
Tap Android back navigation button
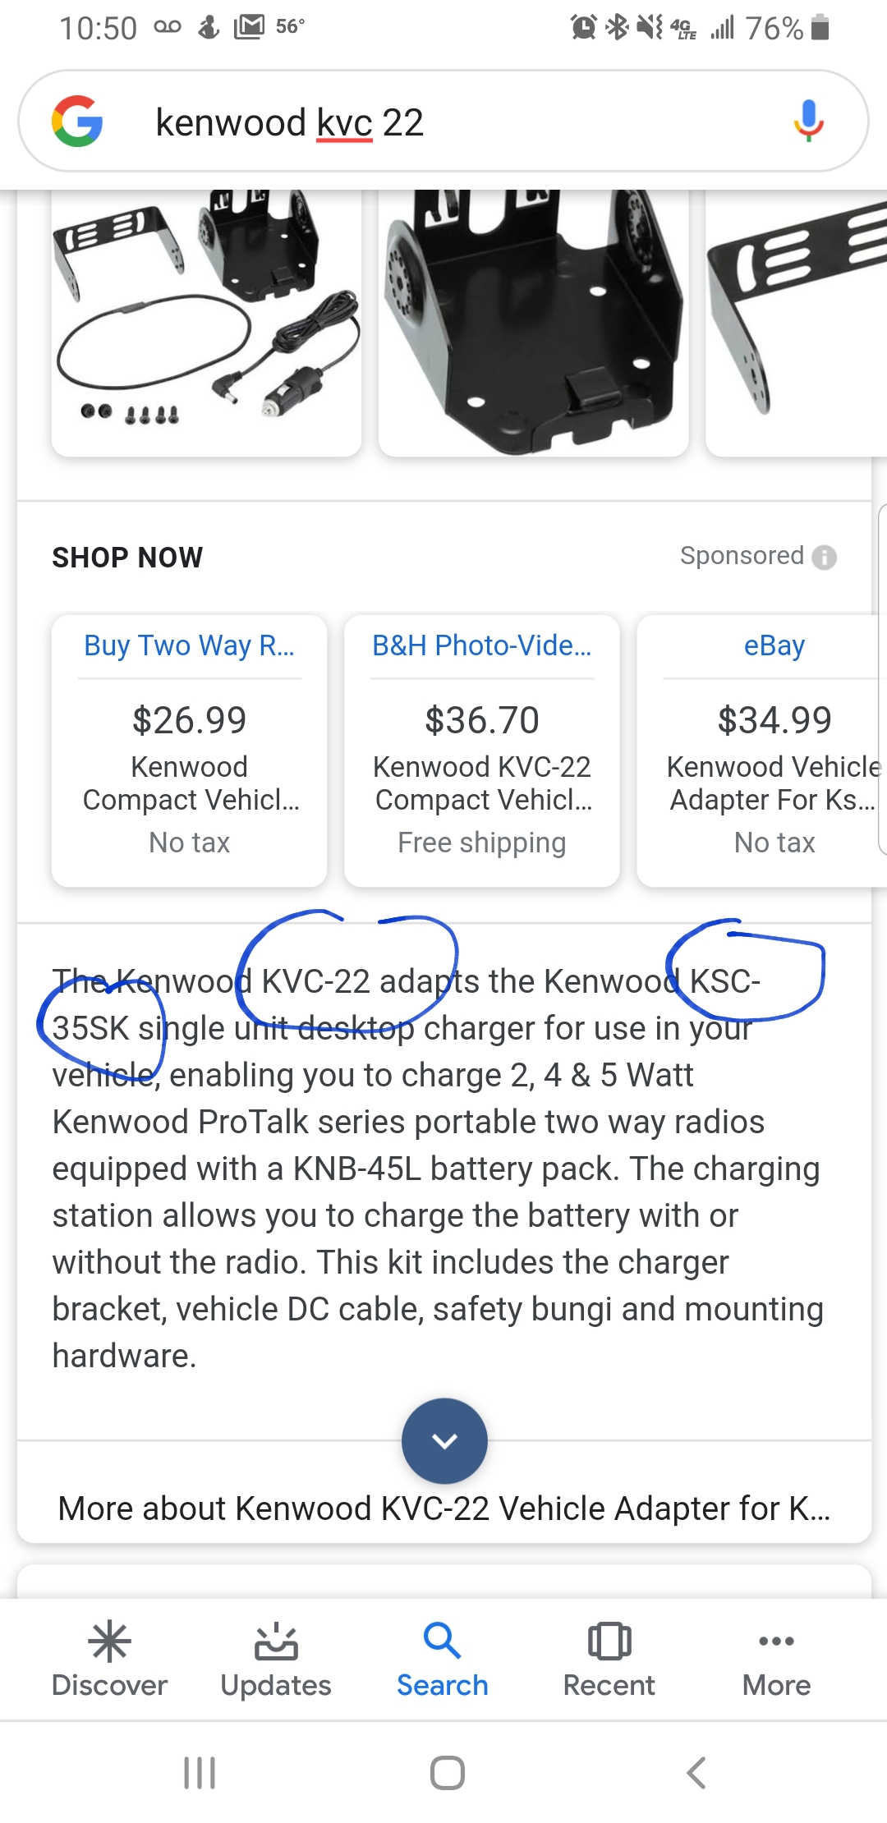[696, 1772]
